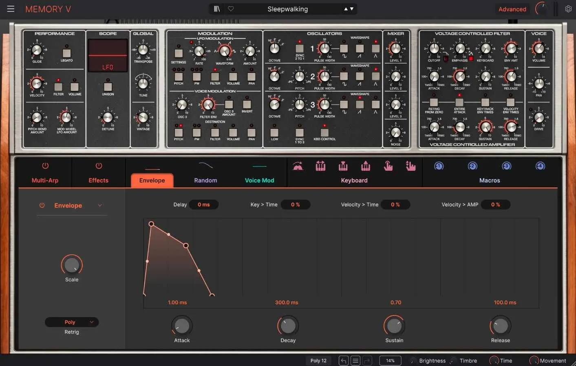The image size is (576, 366).
Task: Click the Keyboard section label
Action: pos(354,180)
